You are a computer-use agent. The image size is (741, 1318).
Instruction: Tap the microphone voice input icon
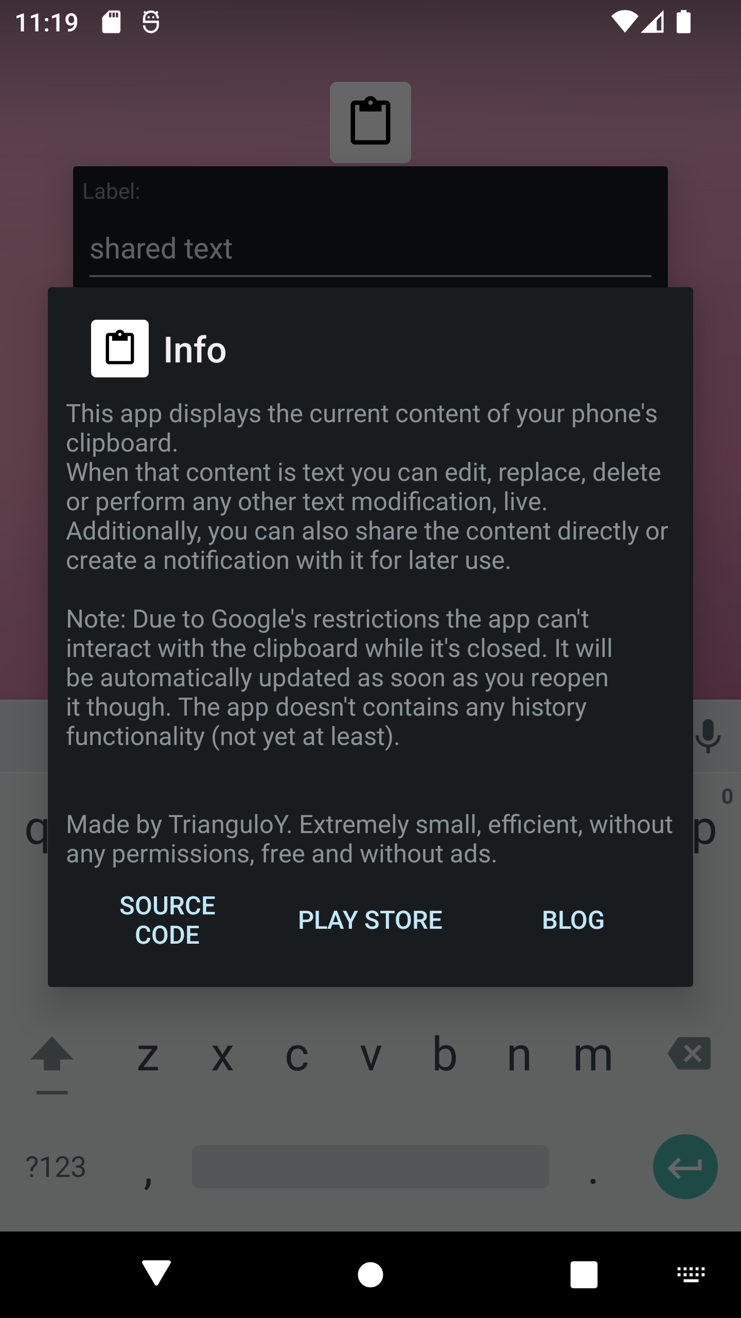tap(708, 736)
